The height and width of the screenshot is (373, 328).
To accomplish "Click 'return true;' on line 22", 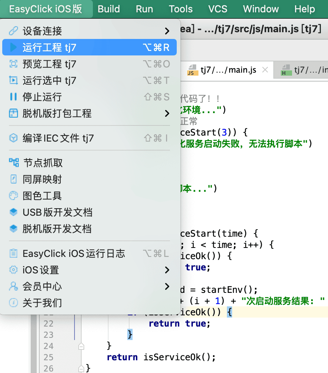I will pyautogui.click(x=180, y=324).
